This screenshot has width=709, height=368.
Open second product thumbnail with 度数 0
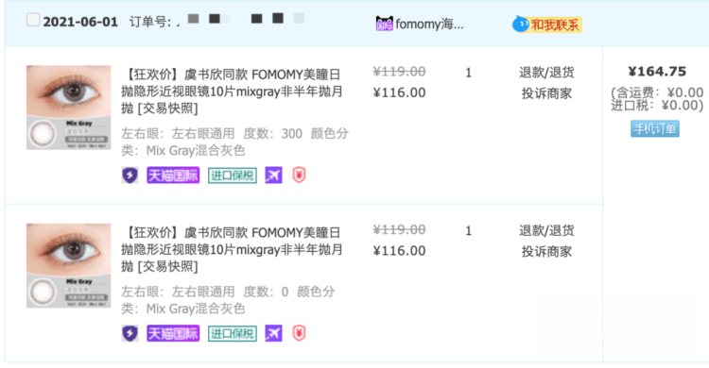(69, 265)
